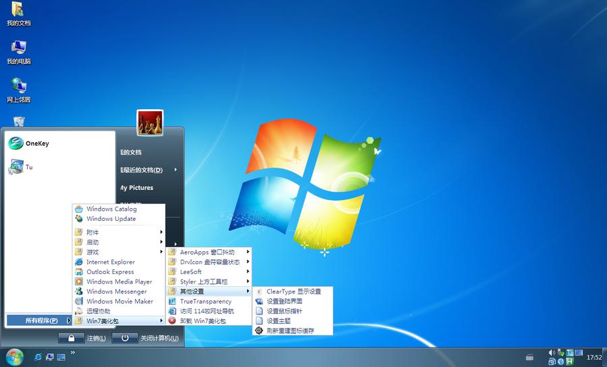
Task: Open 我的文档 in the Start menu's right pane
Action: tap(131, 152)
